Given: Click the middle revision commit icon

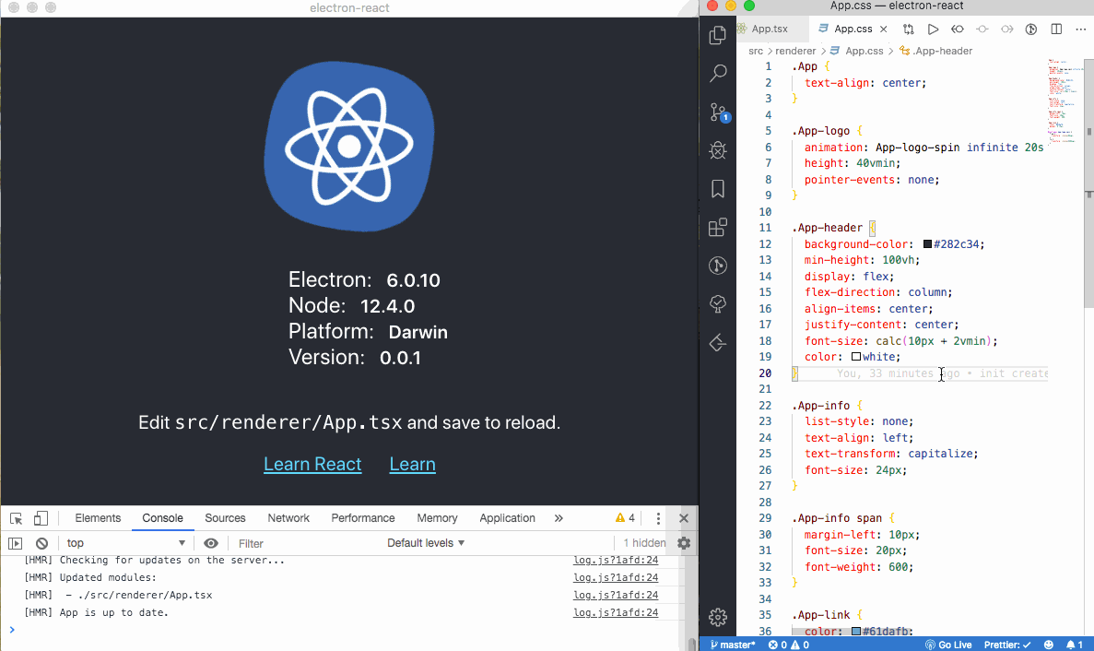Looking at the screenshot, I should (x=982, y=30).
